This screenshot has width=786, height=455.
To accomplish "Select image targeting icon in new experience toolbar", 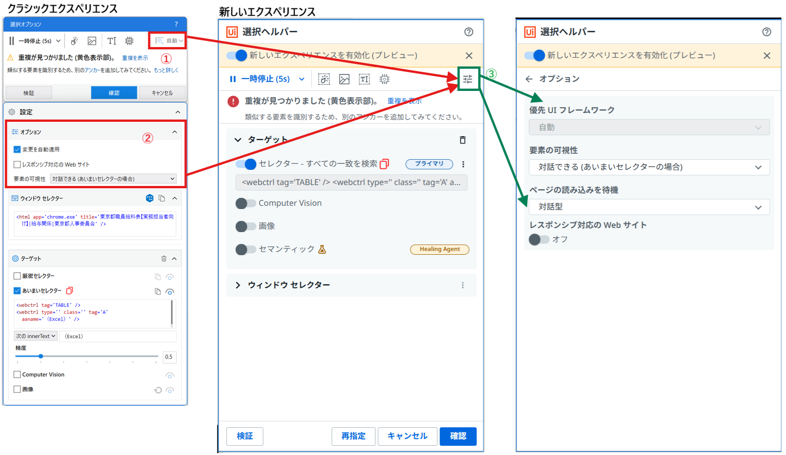I will point(344,79).
